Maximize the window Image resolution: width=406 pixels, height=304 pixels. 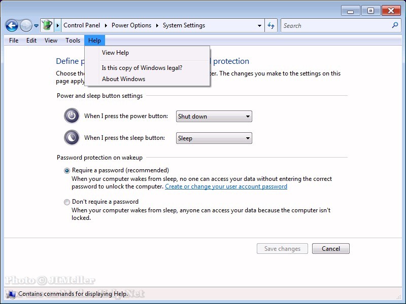coord(370,11)
